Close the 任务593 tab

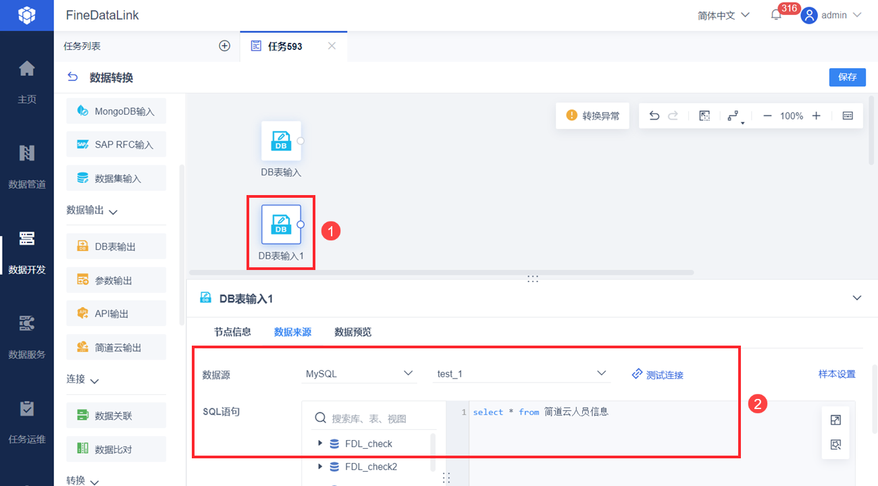point(332,46)
